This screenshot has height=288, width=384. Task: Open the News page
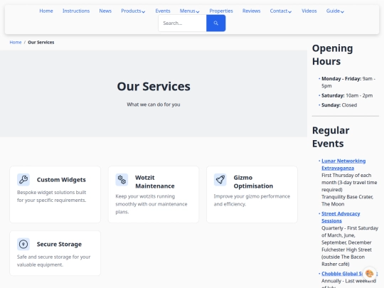(x=105, y=11)
